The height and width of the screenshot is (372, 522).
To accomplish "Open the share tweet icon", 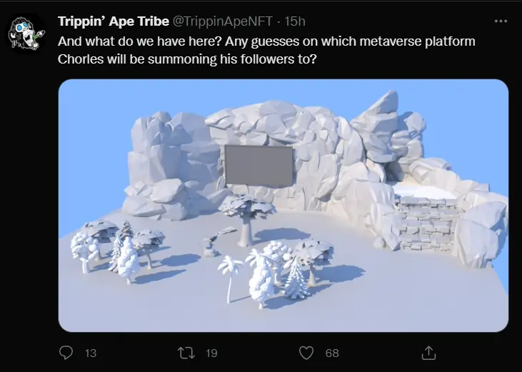I will coord(428,353).
